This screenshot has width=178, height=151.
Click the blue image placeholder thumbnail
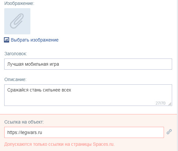coord(17,21)
